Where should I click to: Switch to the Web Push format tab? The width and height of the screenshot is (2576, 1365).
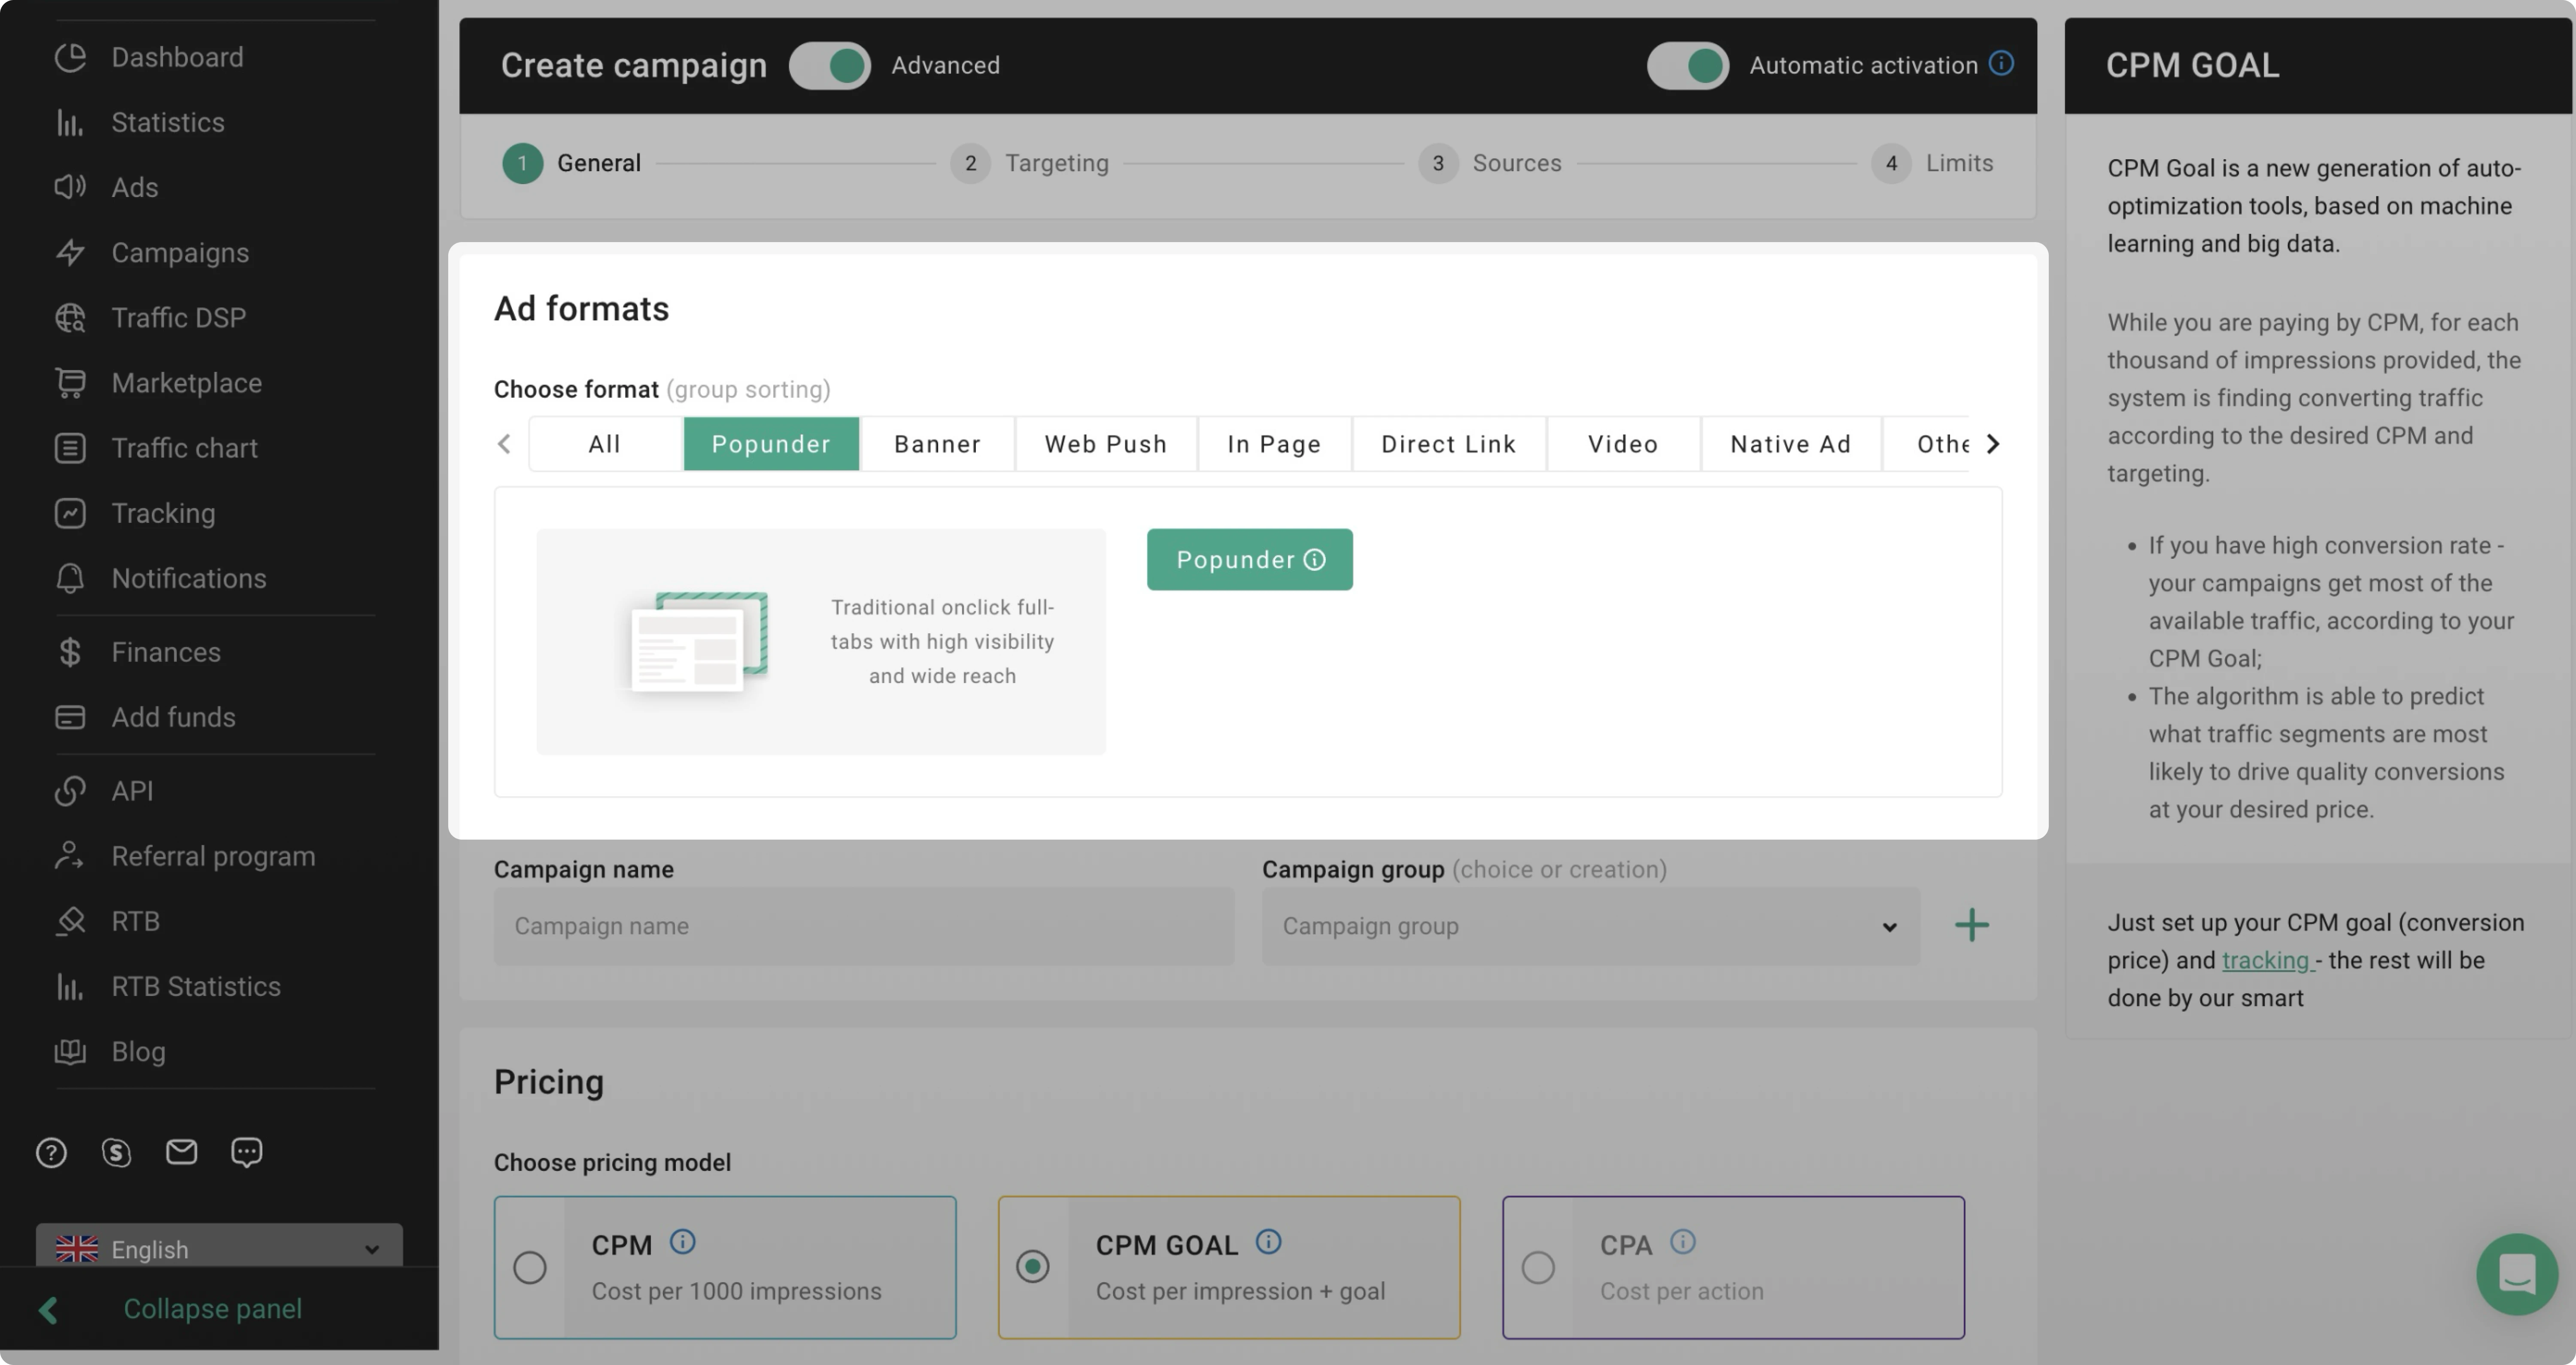(1106, 443)
